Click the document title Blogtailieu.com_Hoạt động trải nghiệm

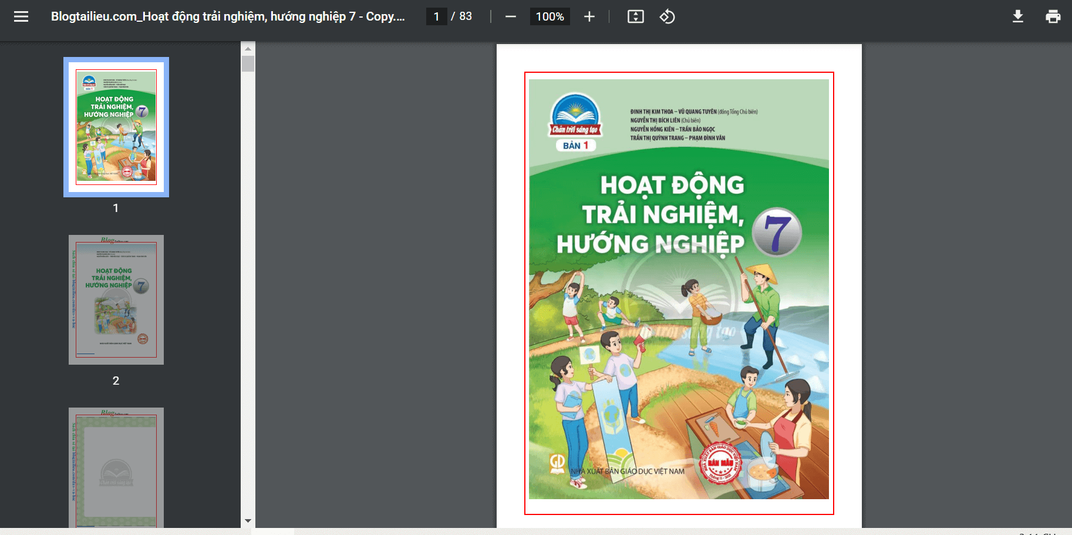tap(228, 16)
